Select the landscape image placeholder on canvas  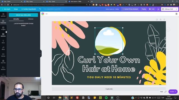109,41
